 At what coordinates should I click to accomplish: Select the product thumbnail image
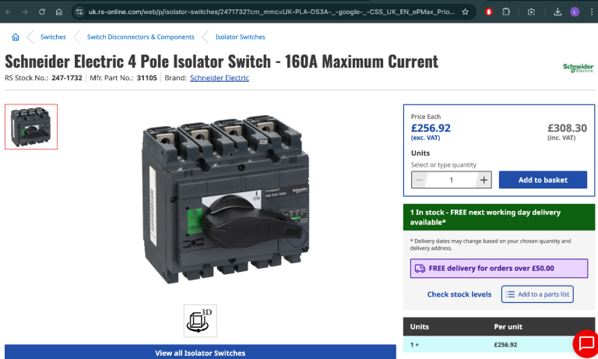tap(31, 126)
